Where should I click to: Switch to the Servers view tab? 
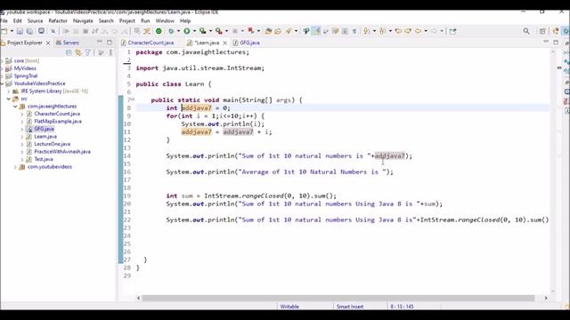(x=68, y=43)
